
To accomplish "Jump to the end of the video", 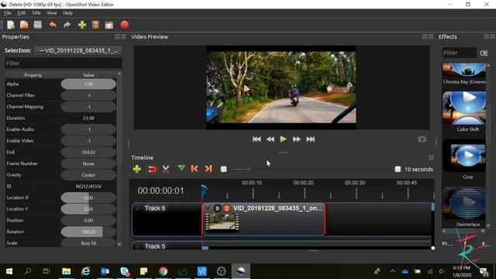I will click(311, 139).
